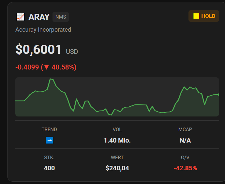Click the 400 shares value under STK.

point(49,168)
